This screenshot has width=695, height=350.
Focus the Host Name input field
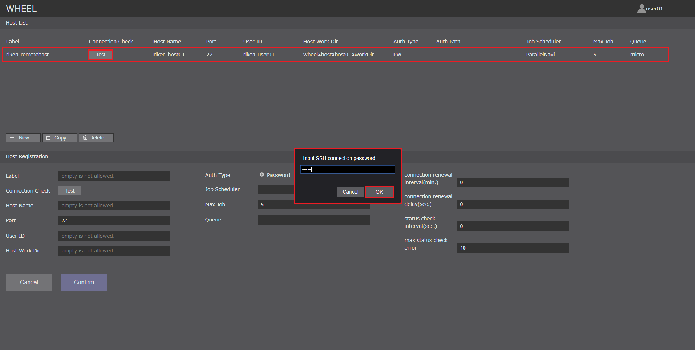[x=114, y=206]
